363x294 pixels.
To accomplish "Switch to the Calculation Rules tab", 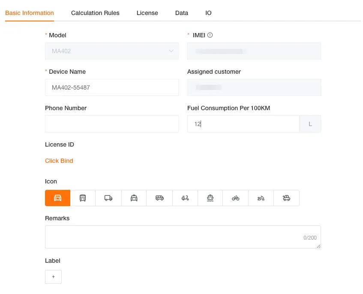I will point(95,13).
